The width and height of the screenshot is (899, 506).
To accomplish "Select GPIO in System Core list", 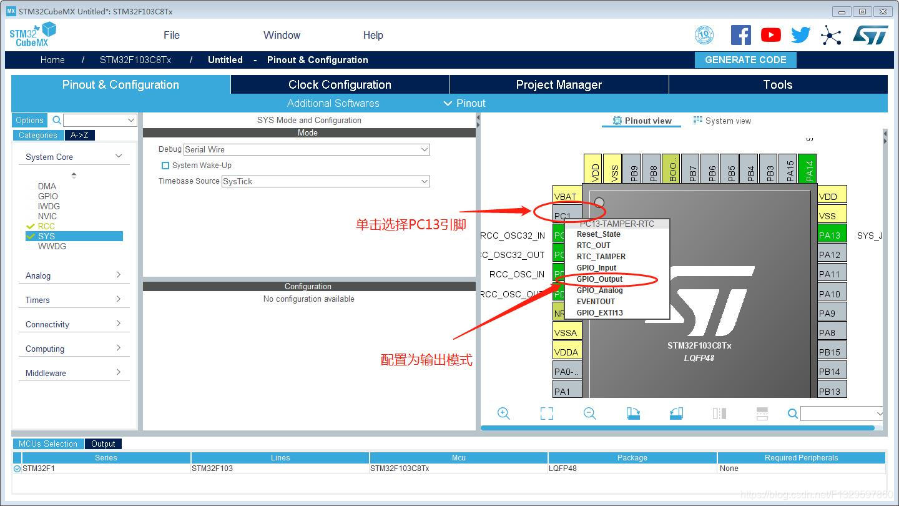I will point(48,196).
